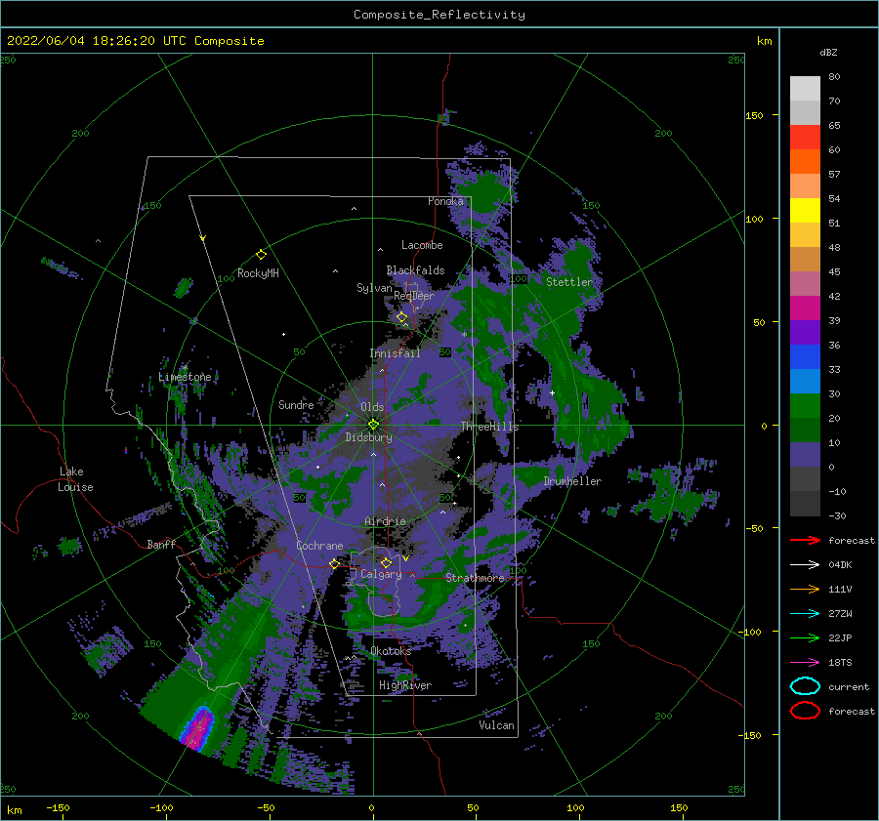
Task: Click the HighRiver label
Action: pos(405,685)
